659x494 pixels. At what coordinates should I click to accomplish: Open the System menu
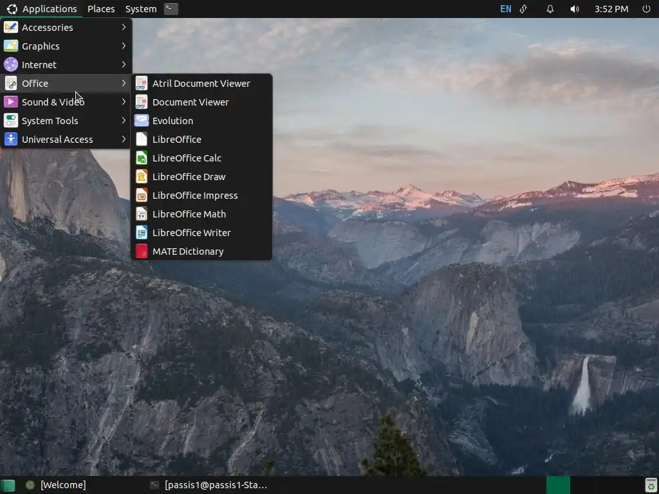click(141, 9)
